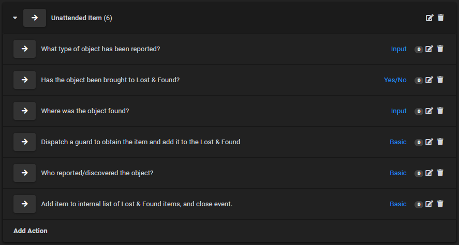This screenshot has width=459, height=245.
Task: Open Input type of first action
Action: coord(398,49)
